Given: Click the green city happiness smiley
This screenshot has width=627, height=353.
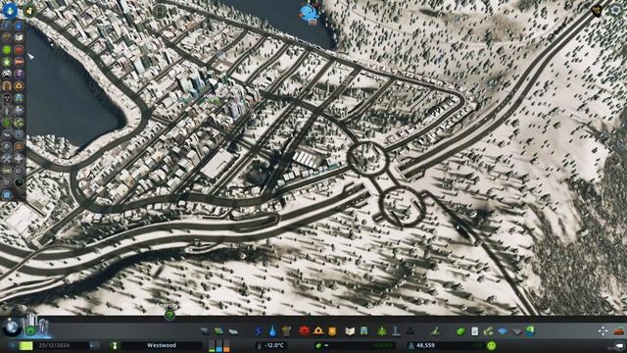Looking at the screenshot, I should tap(492, 345).
